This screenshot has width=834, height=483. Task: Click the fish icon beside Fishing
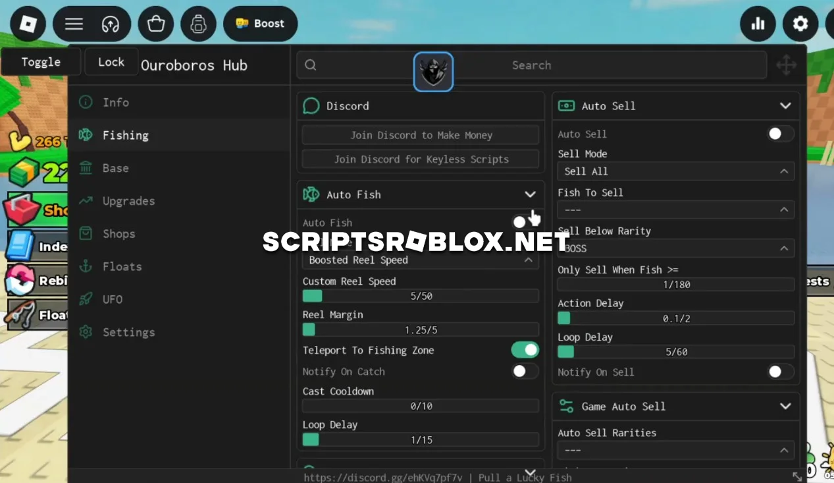[x=86, y=135]
